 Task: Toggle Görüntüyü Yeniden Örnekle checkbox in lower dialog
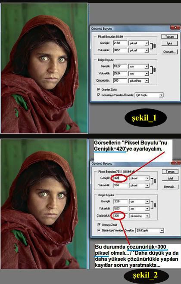point(99,230)
